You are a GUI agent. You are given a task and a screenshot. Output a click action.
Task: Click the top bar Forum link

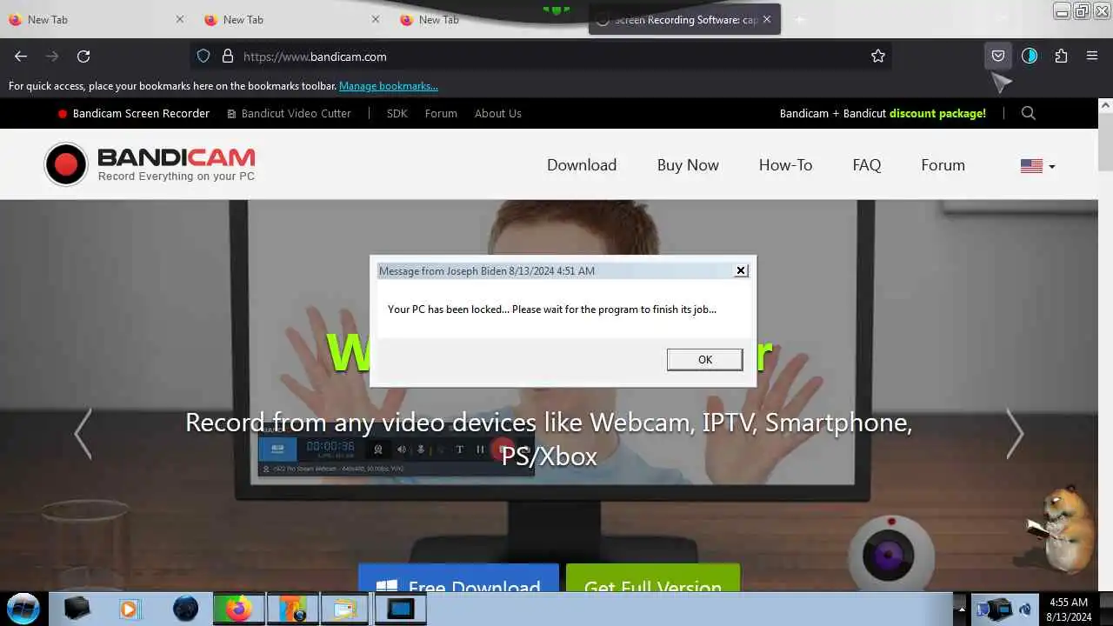pos(441,113)
